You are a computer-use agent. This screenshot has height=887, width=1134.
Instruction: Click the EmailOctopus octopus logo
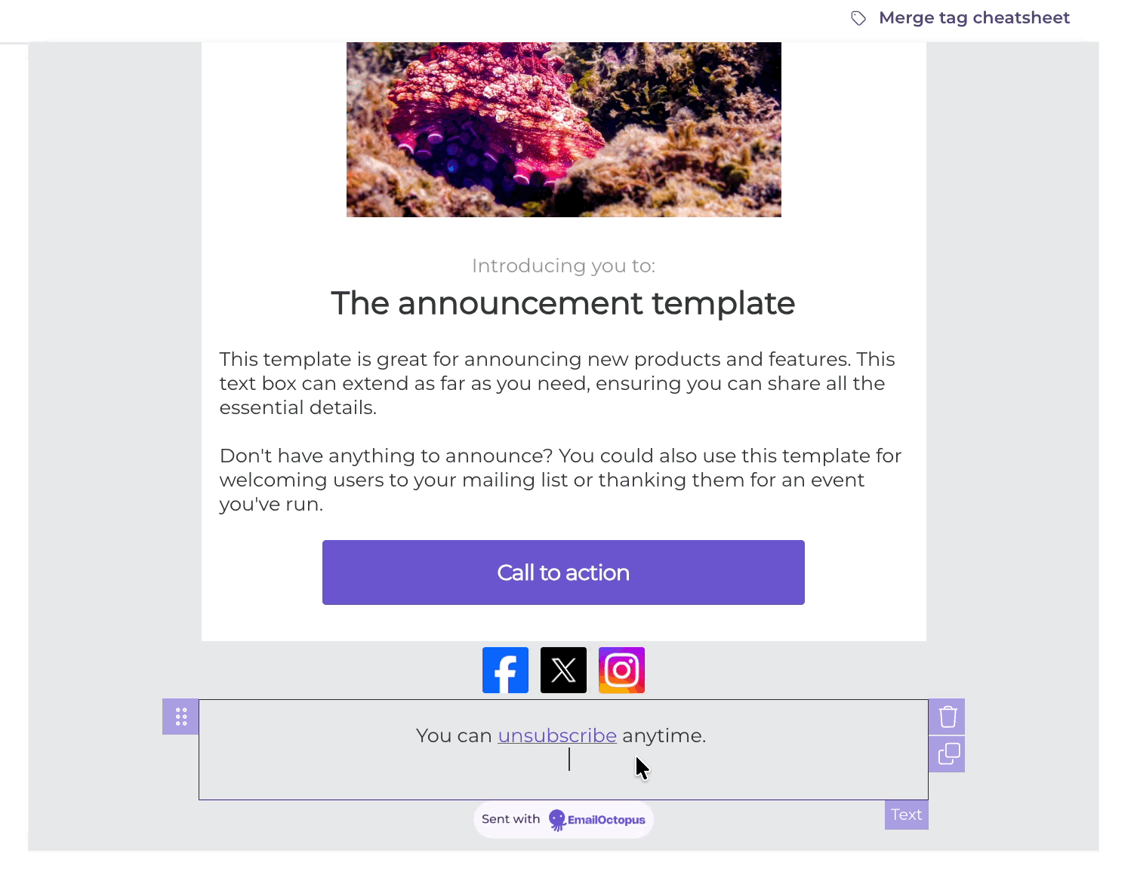(556, 819)
